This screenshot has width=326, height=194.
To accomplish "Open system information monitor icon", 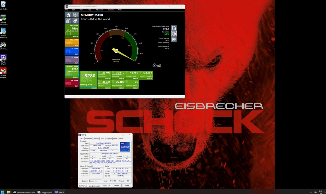I will click(x=75, y=15).
